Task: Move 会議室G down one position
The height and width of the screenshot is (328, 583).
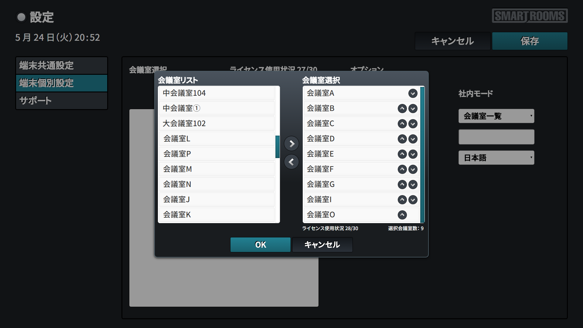Action: [413, 185]
